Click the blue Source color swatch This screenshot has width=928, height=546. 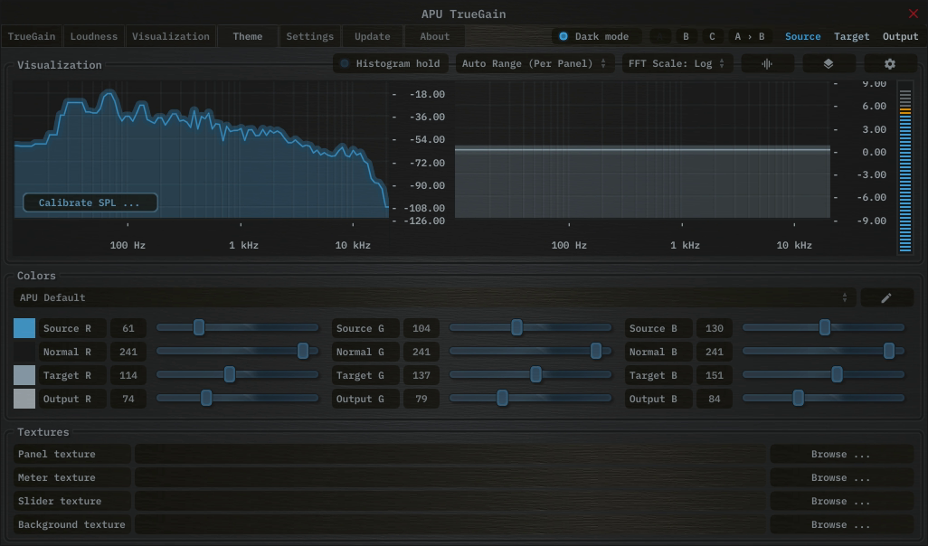coord(24,328)
